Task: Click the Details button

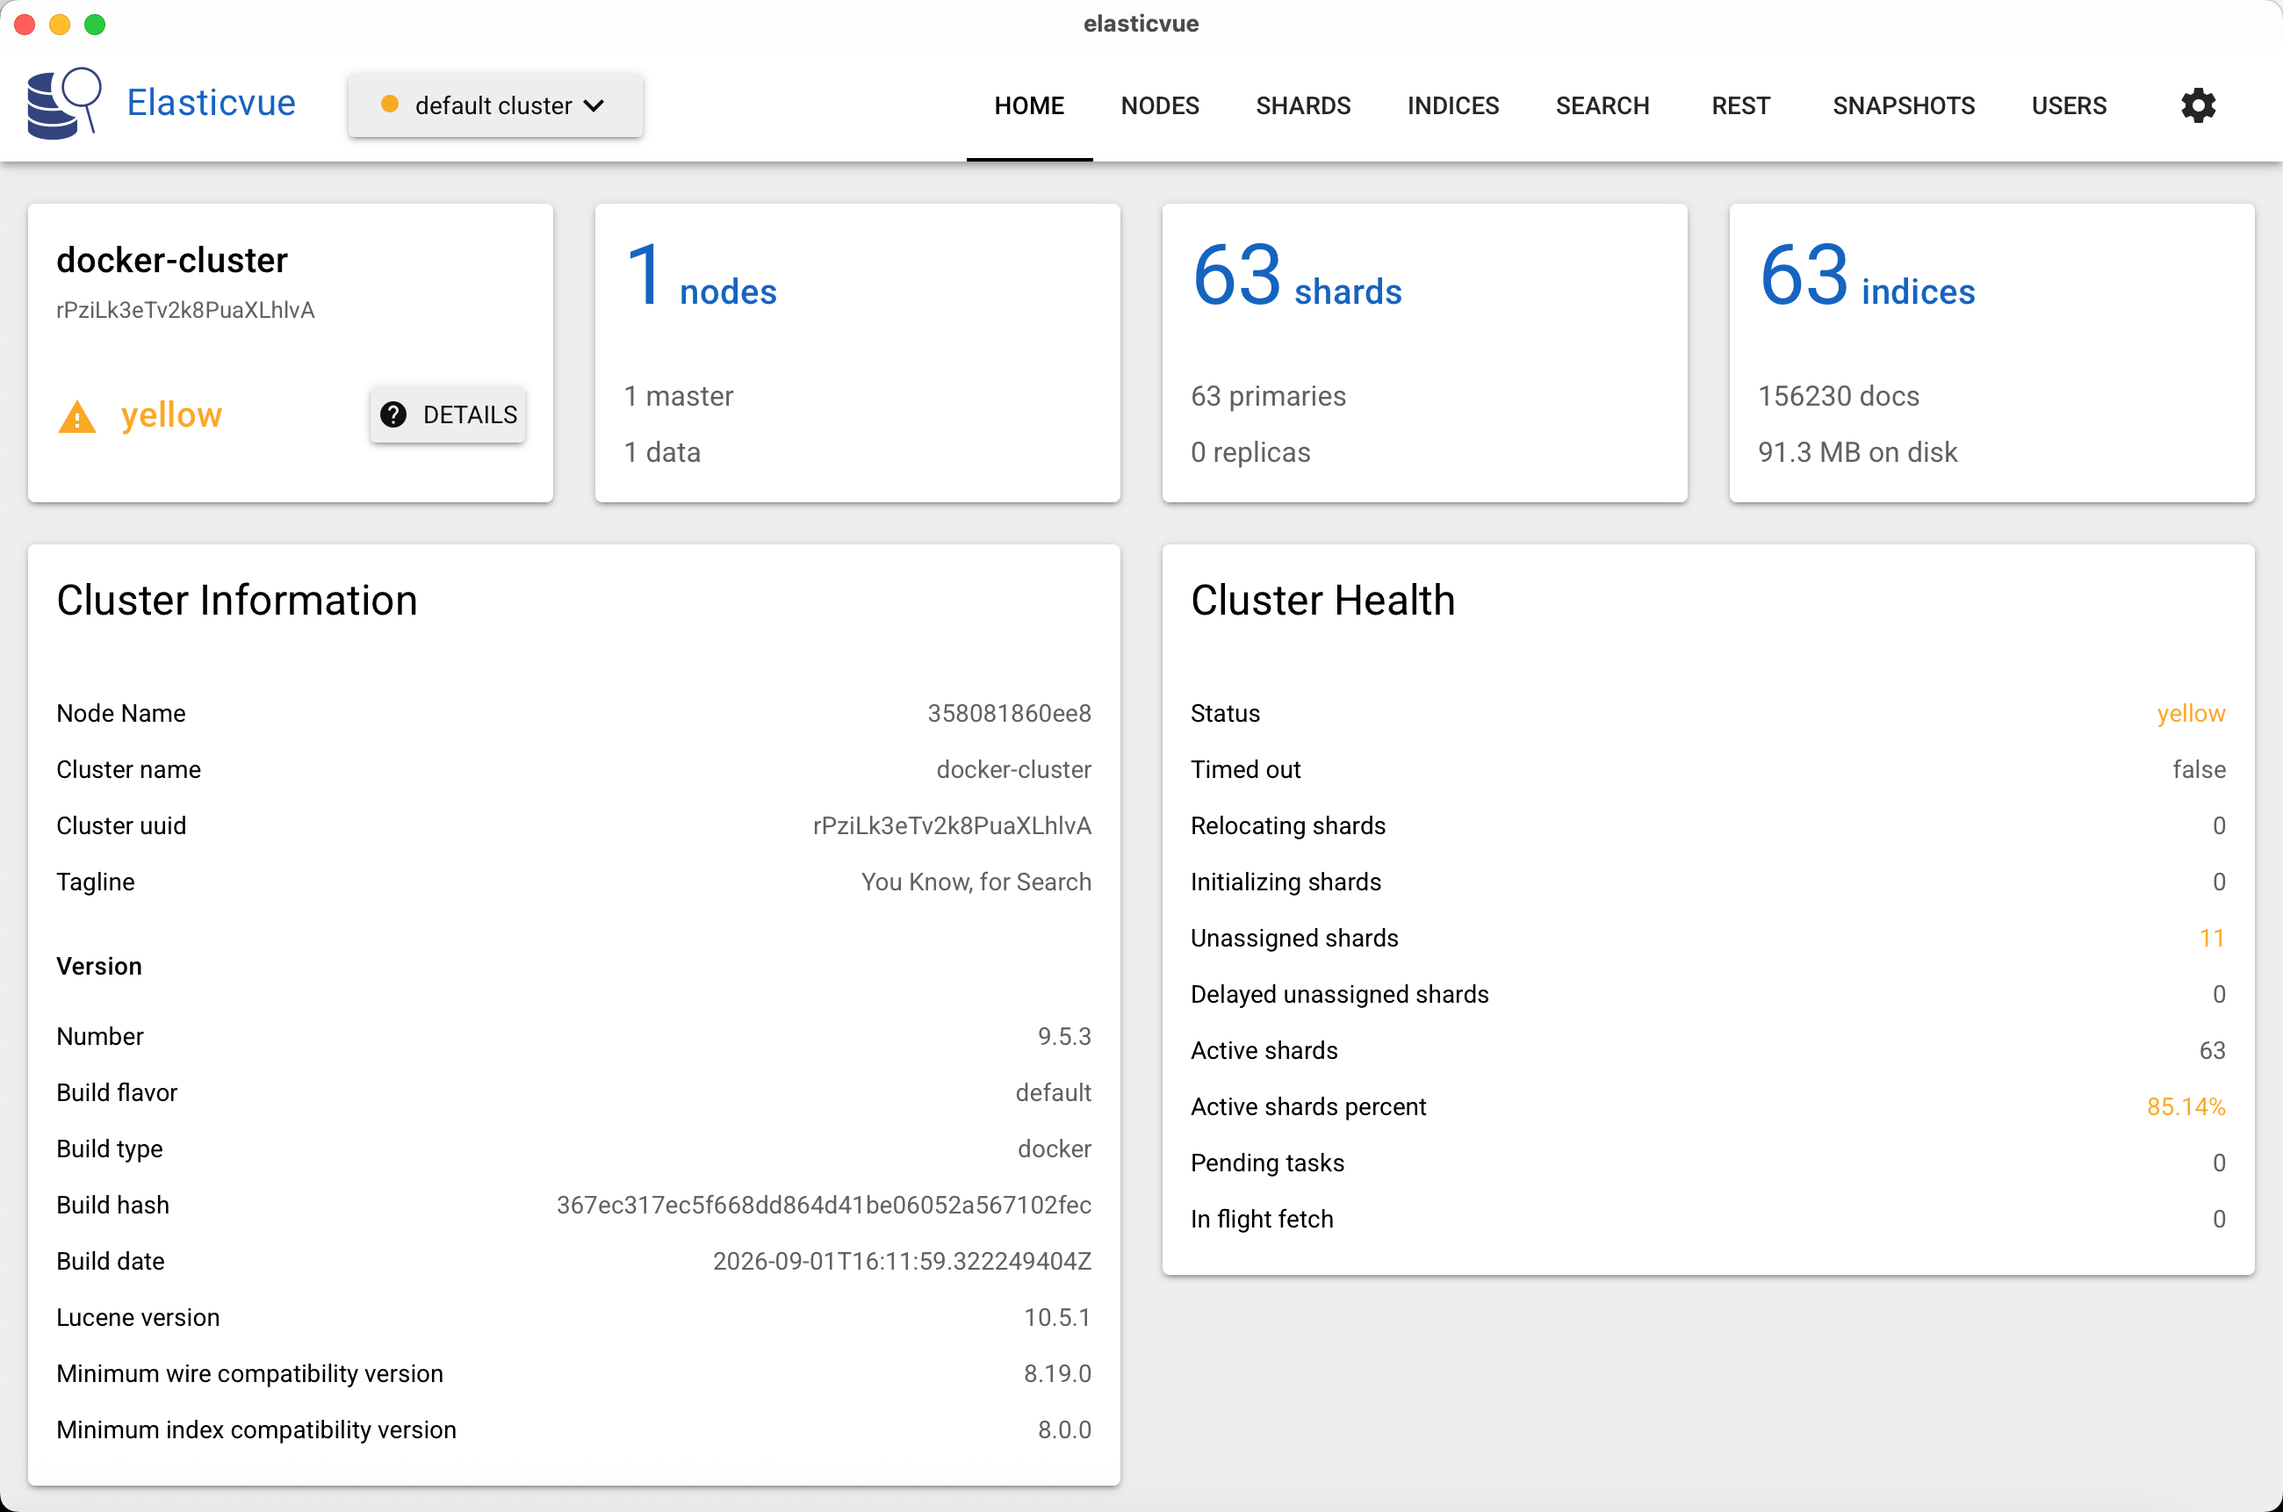Action: click(x=449, y=414)
